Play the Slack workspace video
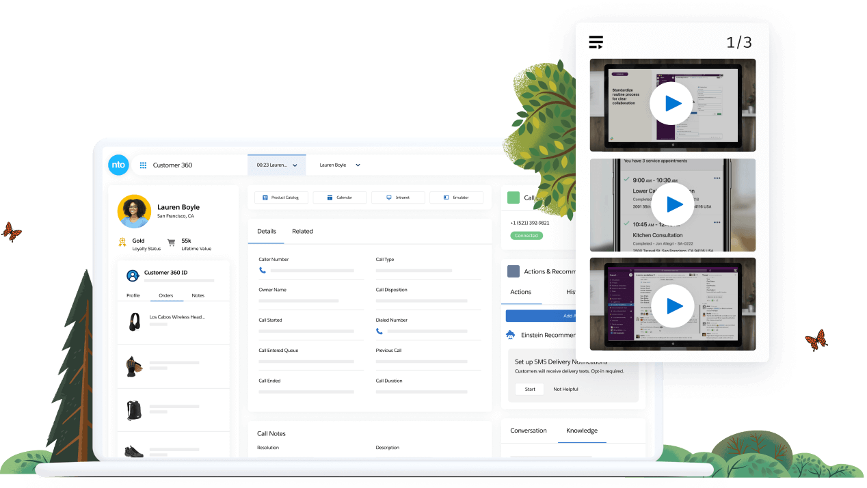 click(x=673, y=305)
